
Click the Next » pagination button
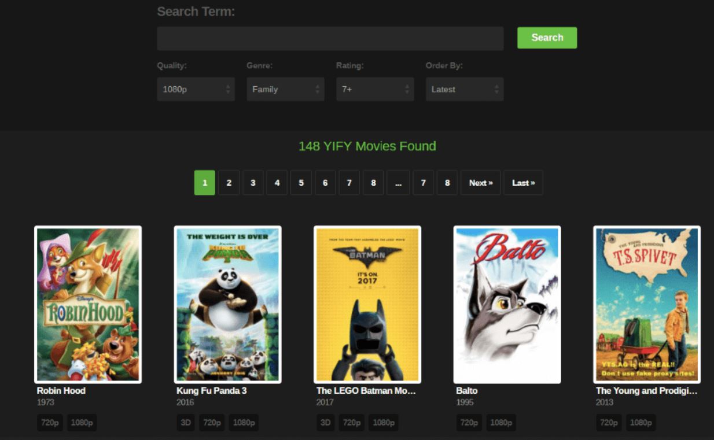[481, 183]
